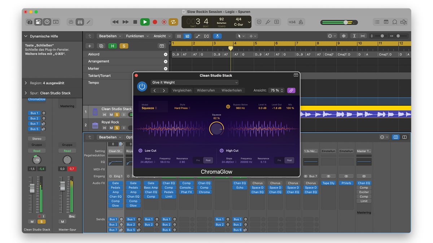Click the green Play button

click(x=145, y=22)
